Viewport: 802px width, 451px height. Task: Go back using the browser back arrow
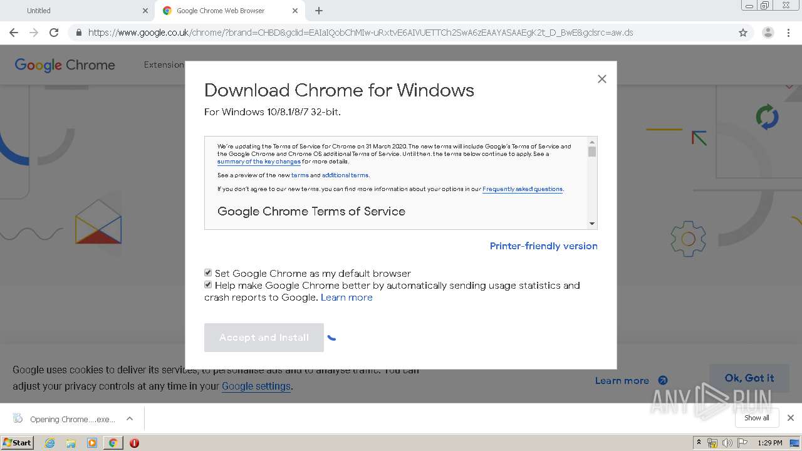(x=14, y=33)
